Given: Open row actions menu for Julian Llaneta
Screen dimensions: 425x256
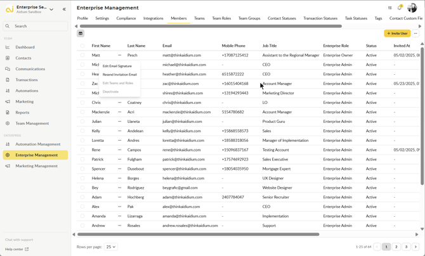Looking at the screenshot, I should [119, 122].
